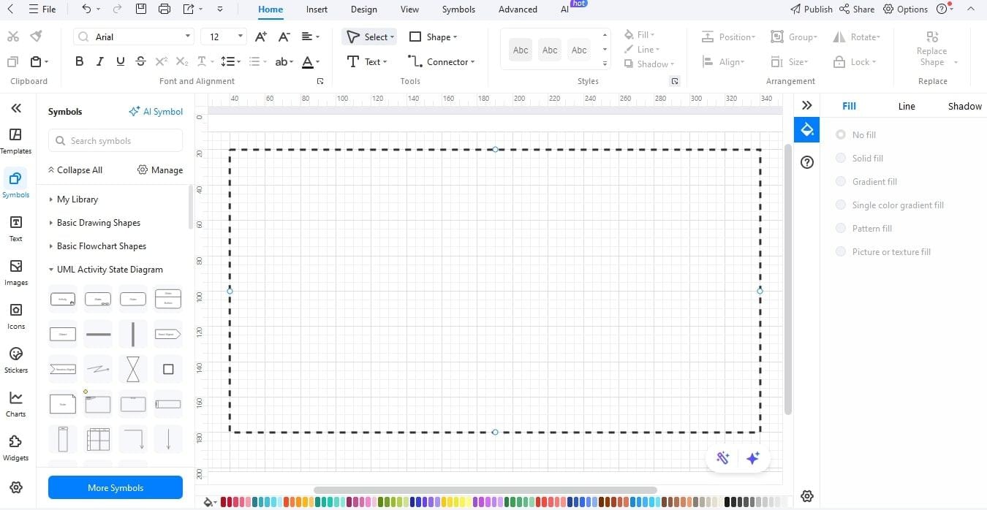This screenshot has height=510, width=987.
Task: Toggle Italic formatting
Action: tap(100, 61)
